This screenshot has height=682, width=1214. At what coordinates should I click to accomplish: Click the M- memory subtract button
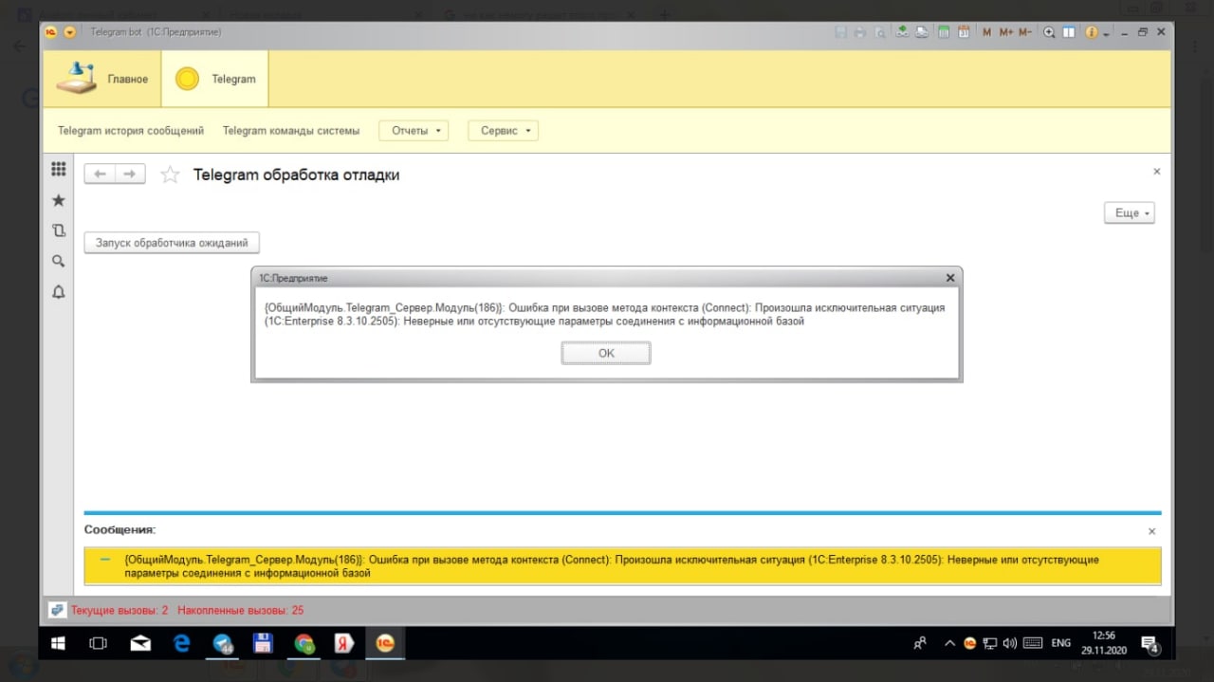tap(1025, 32)
